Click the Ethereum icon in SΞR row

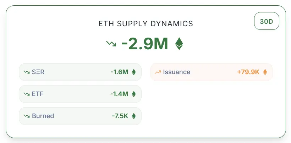click(x=134, y=72)
